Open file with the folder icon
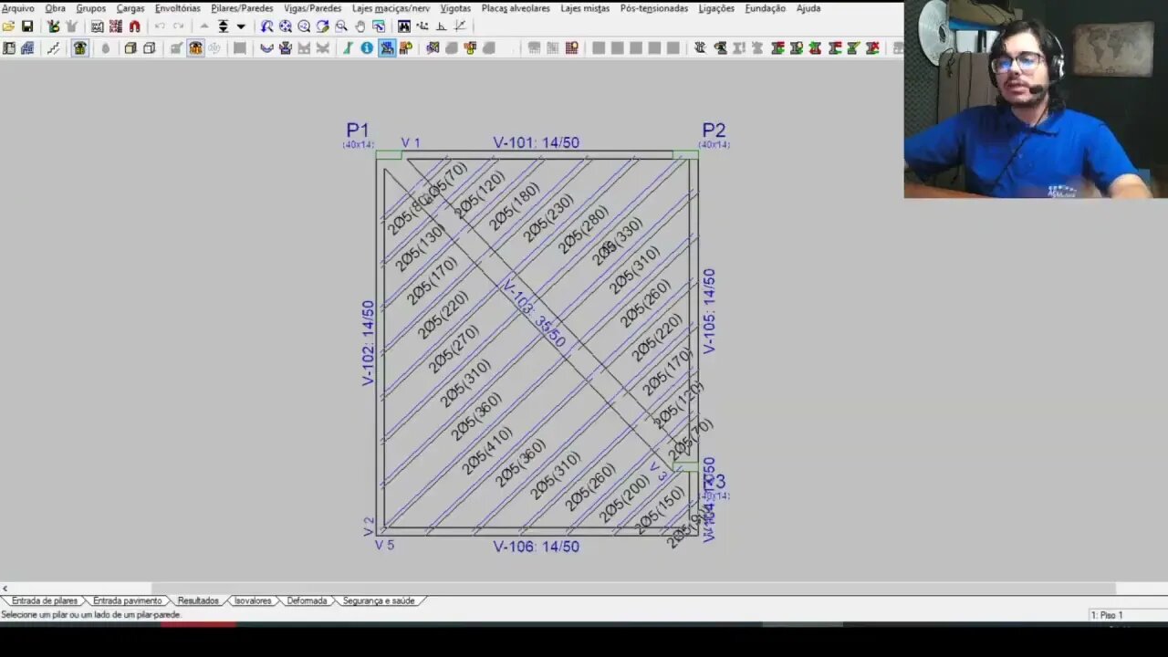The image size is (1168, 657). [x=8, y=26]
